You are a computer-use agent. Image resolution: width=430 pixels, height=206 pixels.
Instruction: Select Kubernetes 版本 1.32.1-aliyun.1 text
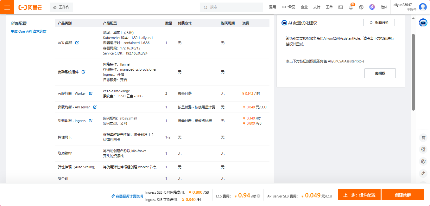click(128, 38)
